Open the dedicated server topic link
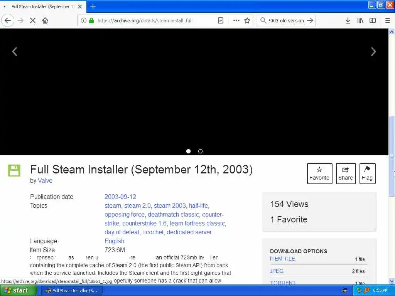The width and height of the screenshot is (395, 296). tap(189, 232)
